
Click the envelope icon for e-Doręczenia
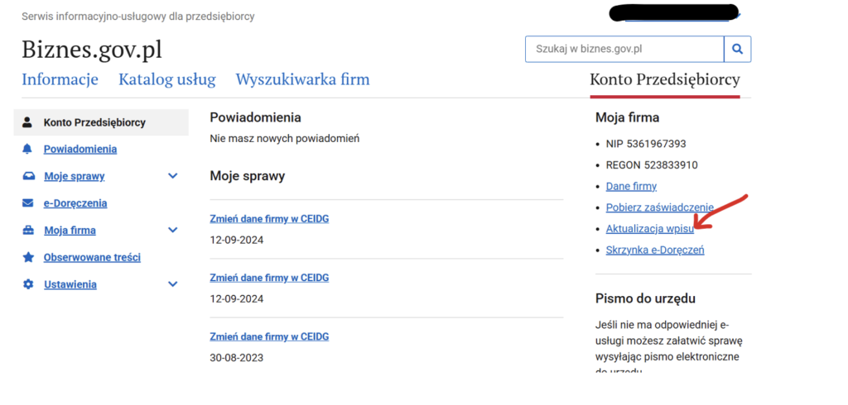pyautogui.click(x=27, y=203)
